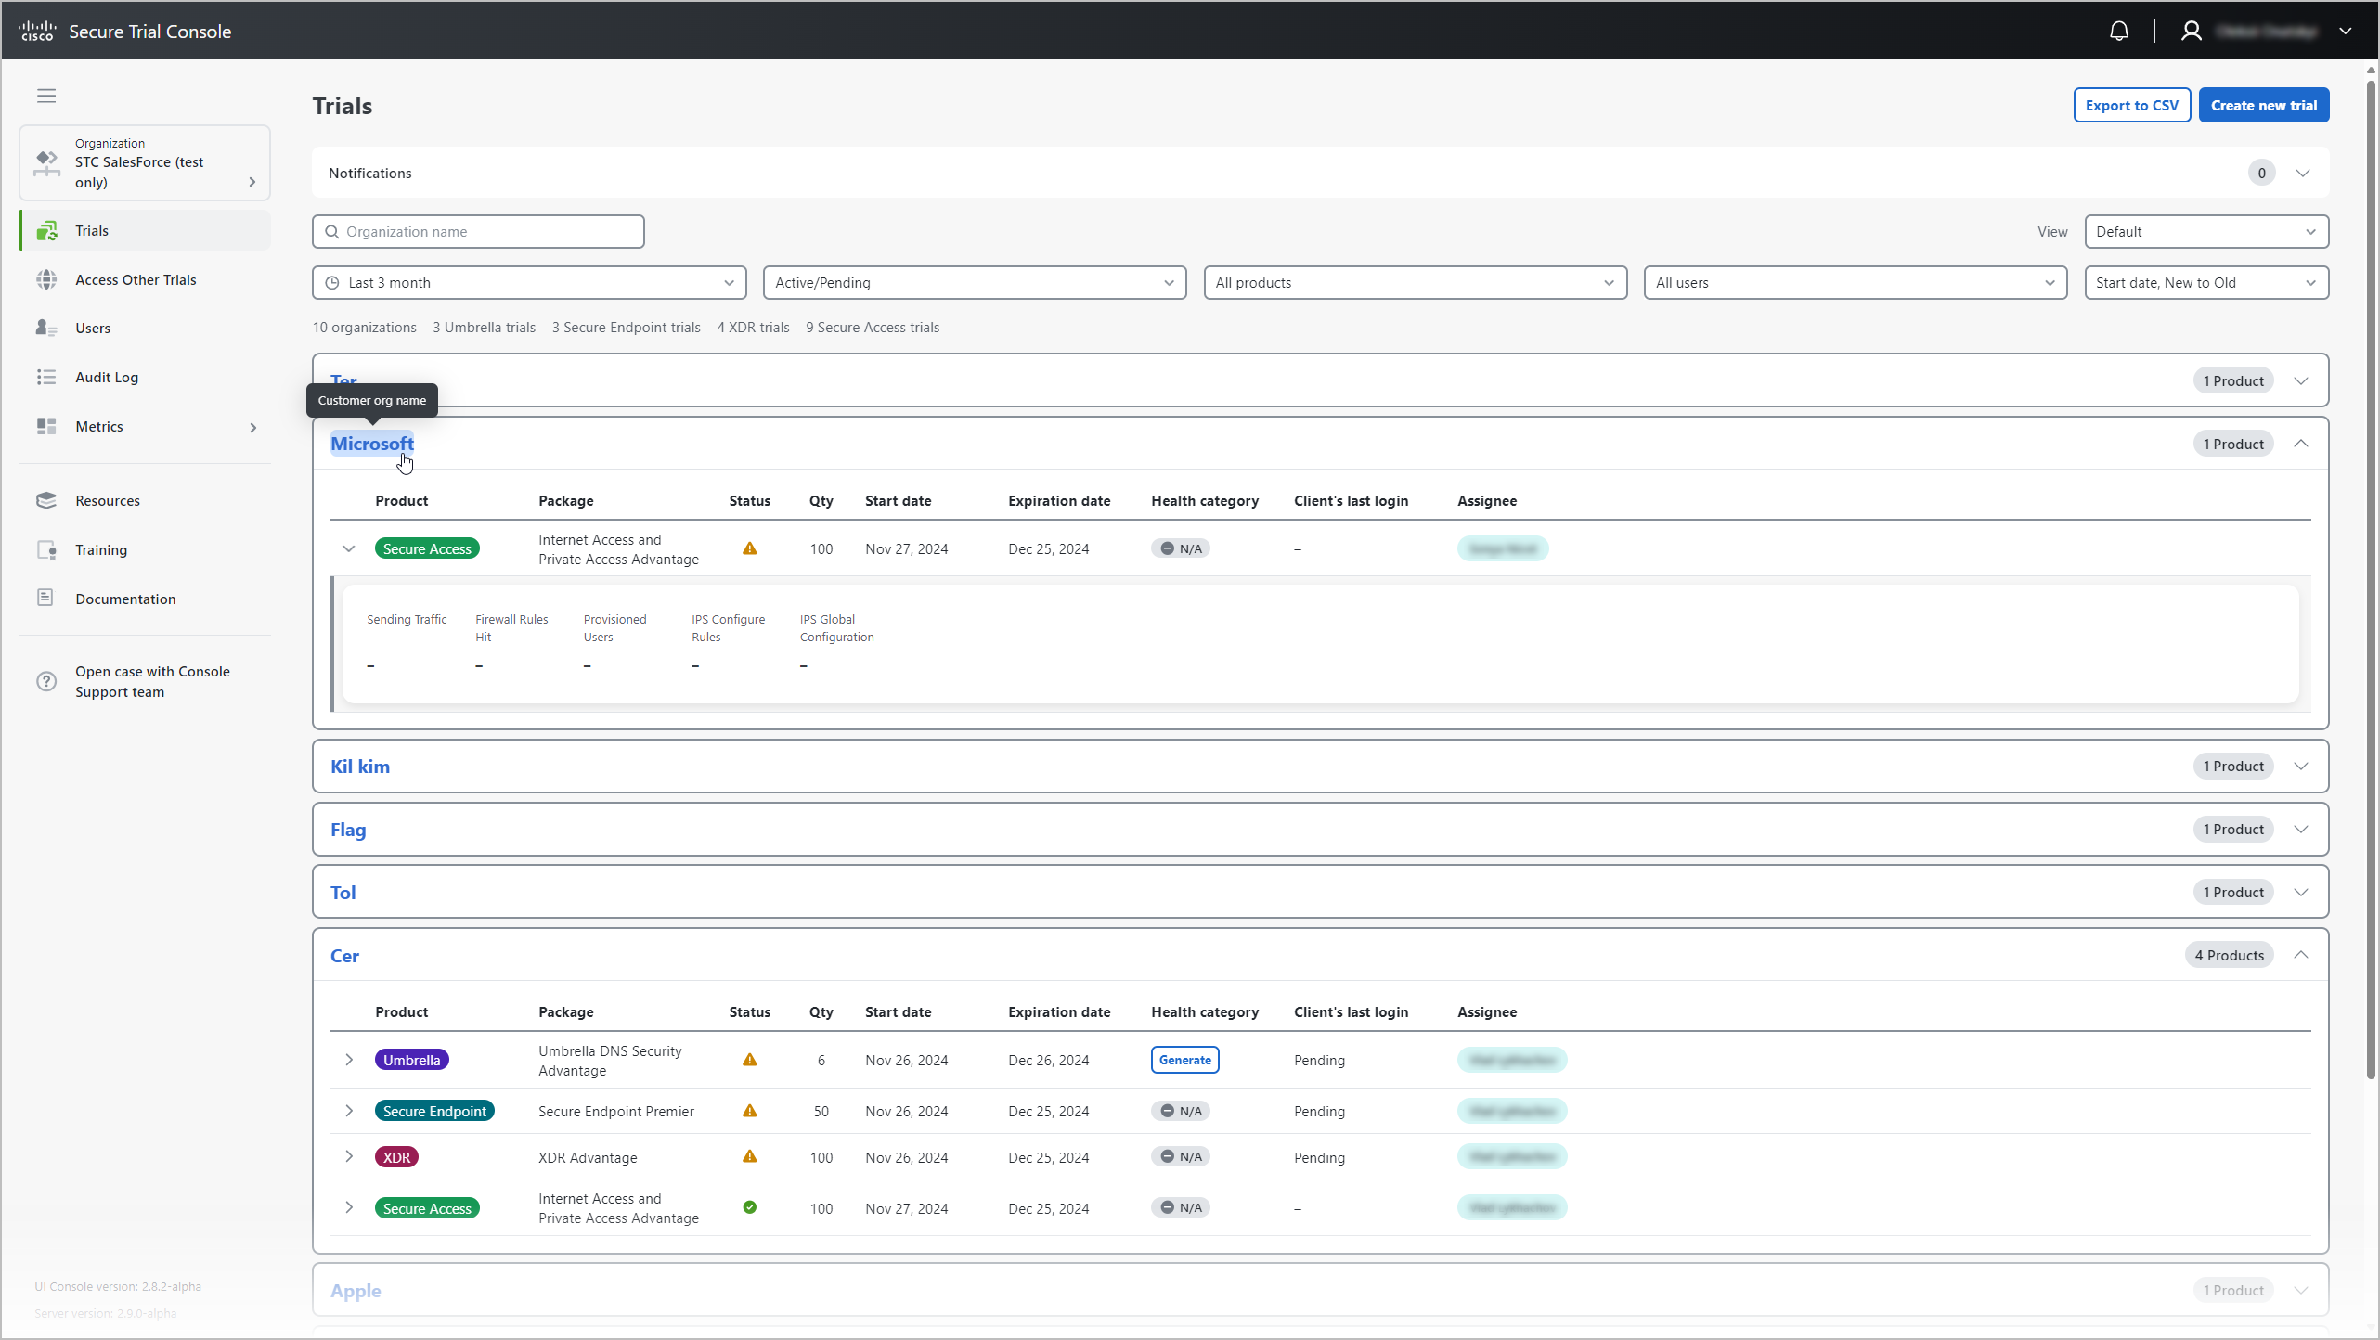Toggle the hamburger menu icon
Viewport: 2380px width, 1340px height.
pos(46,95)
